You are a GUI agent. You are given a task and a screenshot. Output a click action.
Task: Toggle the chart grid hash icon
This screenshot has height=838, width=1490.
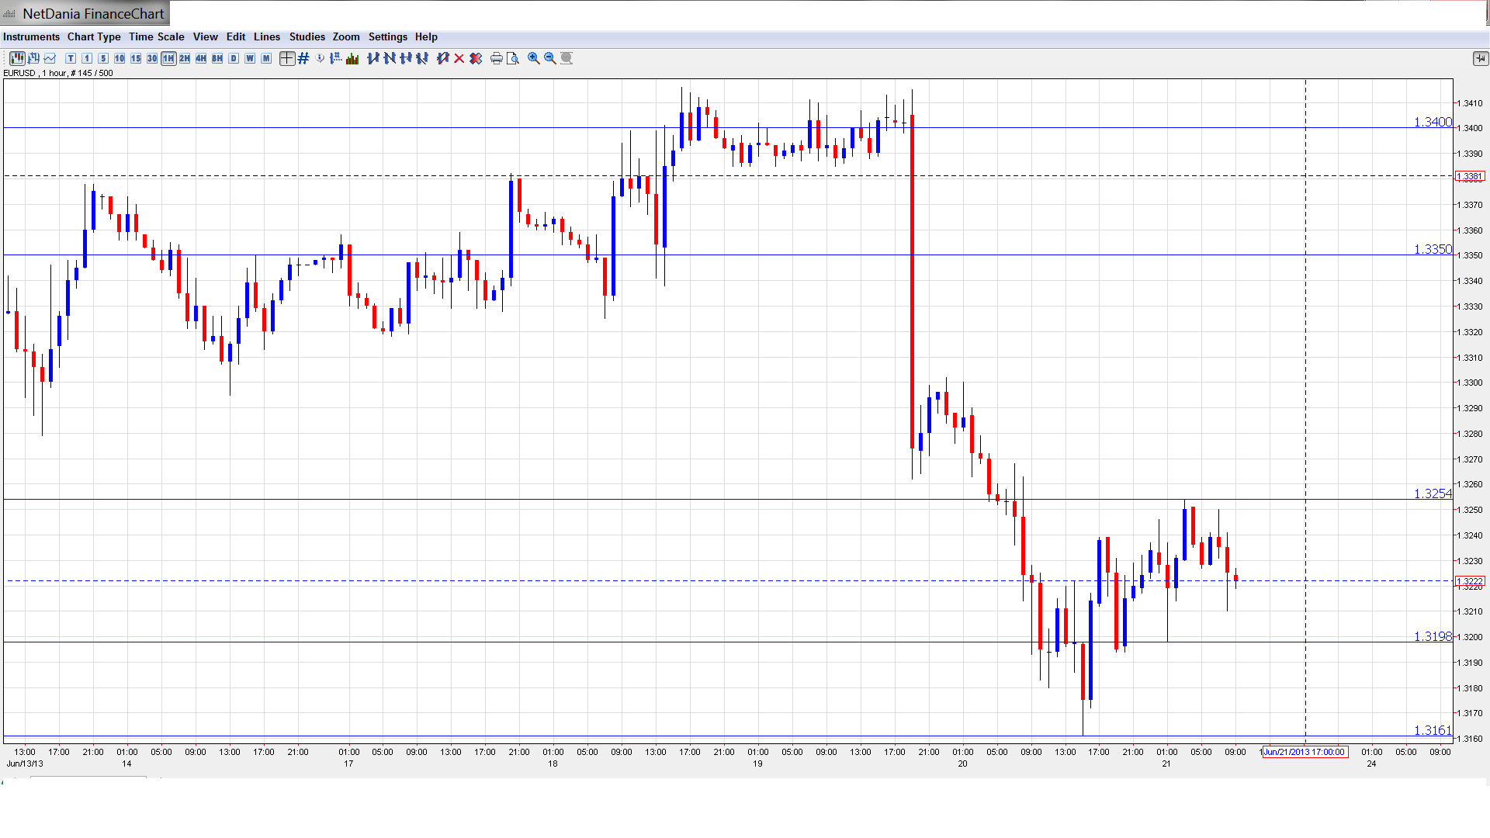click(303, 58)
